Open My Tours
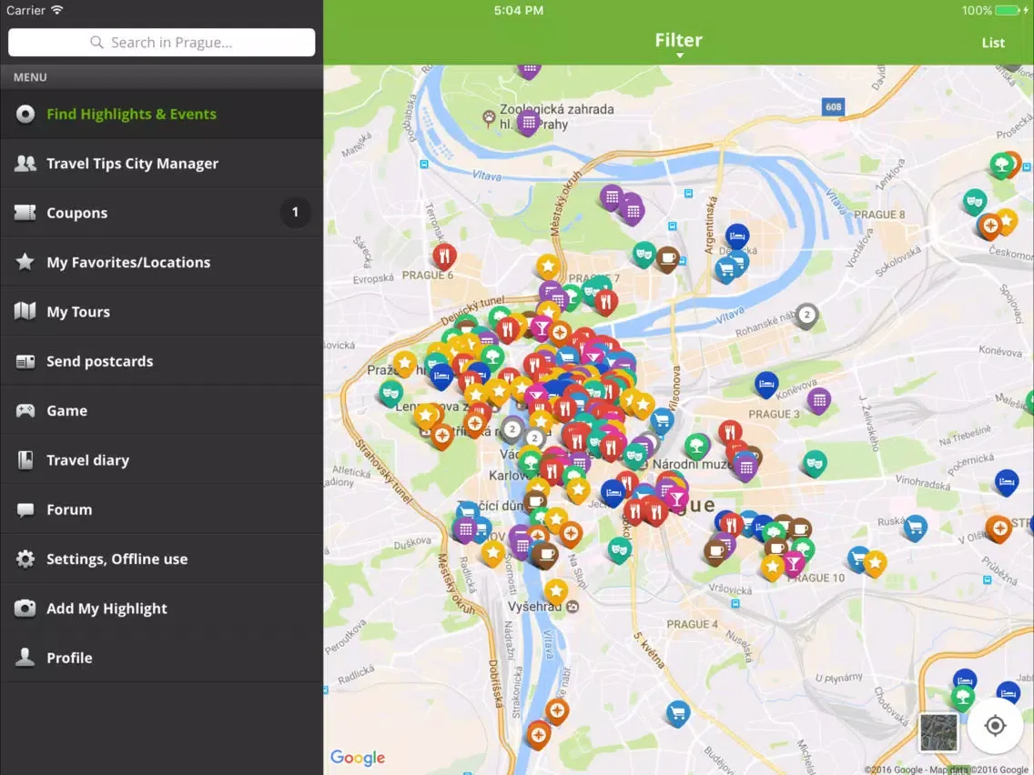Image resolution: width=1034 pixels, height=775 pixels. click(x=162, y=312)
